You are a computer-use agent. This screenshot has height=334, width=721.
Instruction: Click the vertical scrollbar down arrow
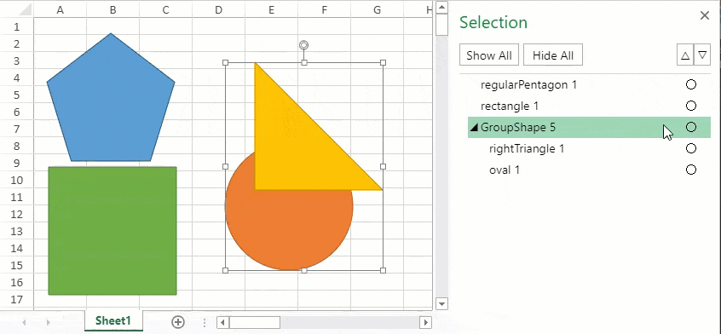click(x=441, y=303)
